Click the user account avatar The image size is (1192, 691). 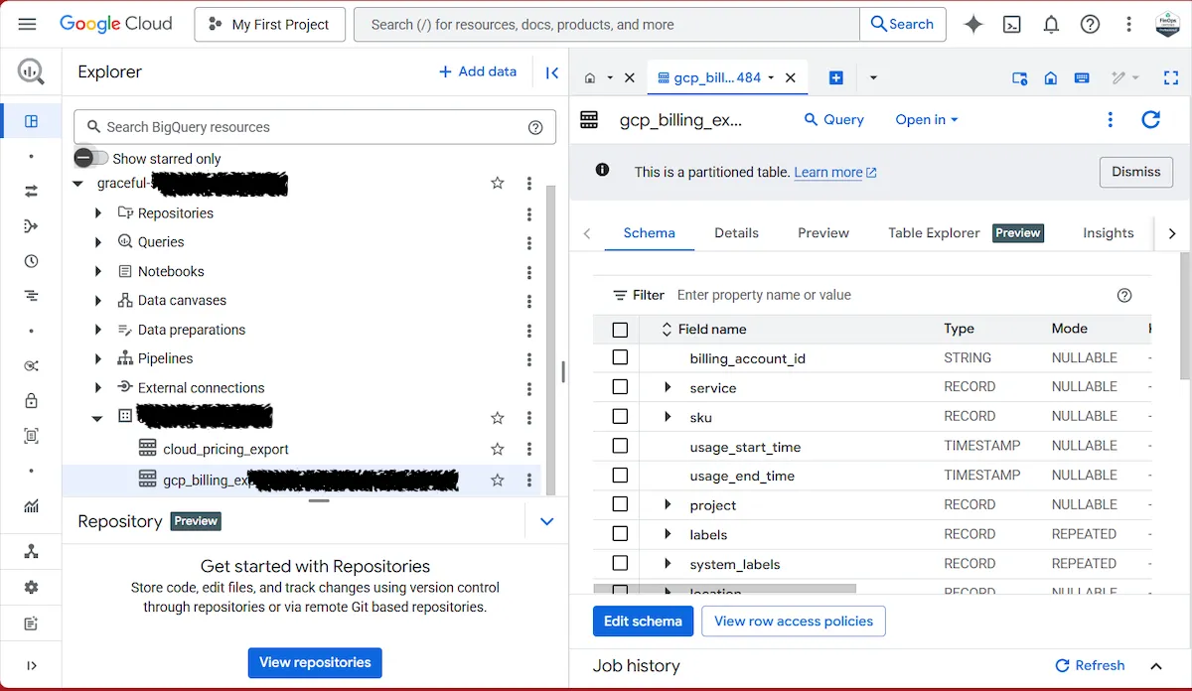pos(1167,24)
